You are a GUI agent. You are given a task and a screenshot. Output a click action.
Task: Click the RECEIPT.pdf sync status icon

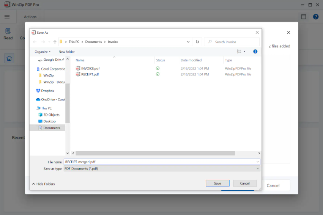158,74
